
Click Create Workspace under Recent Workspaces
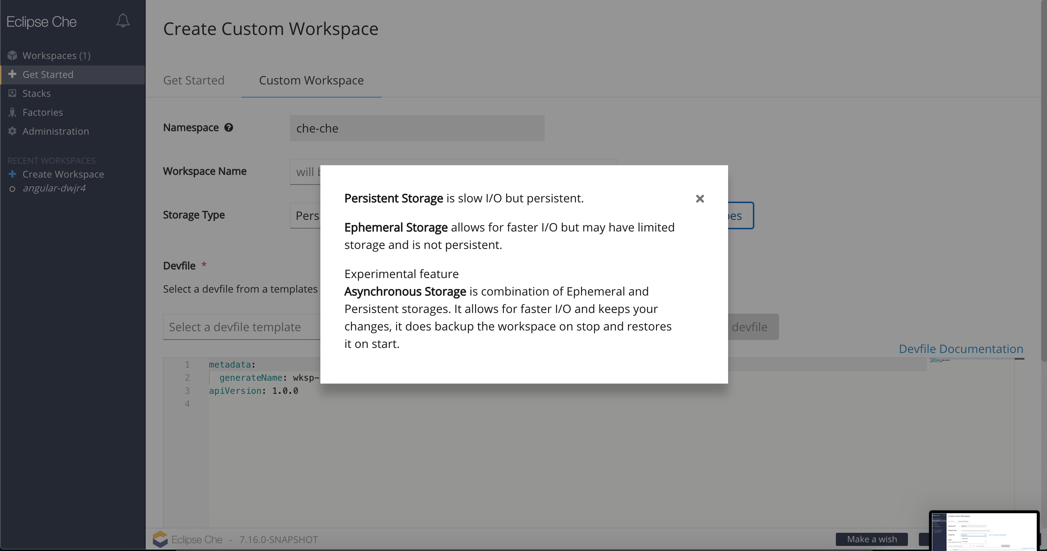tap(63, 174)
